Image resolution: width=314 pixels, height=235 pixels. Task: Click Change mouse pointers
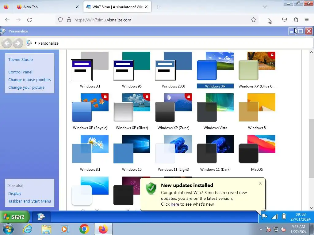(30, 80)
